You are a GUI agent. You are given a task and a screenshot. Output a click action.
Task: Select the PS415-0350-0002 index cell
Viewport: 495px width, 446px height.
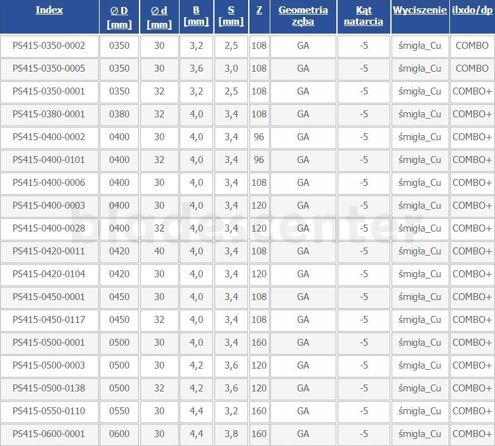click(x=49, y=46)
